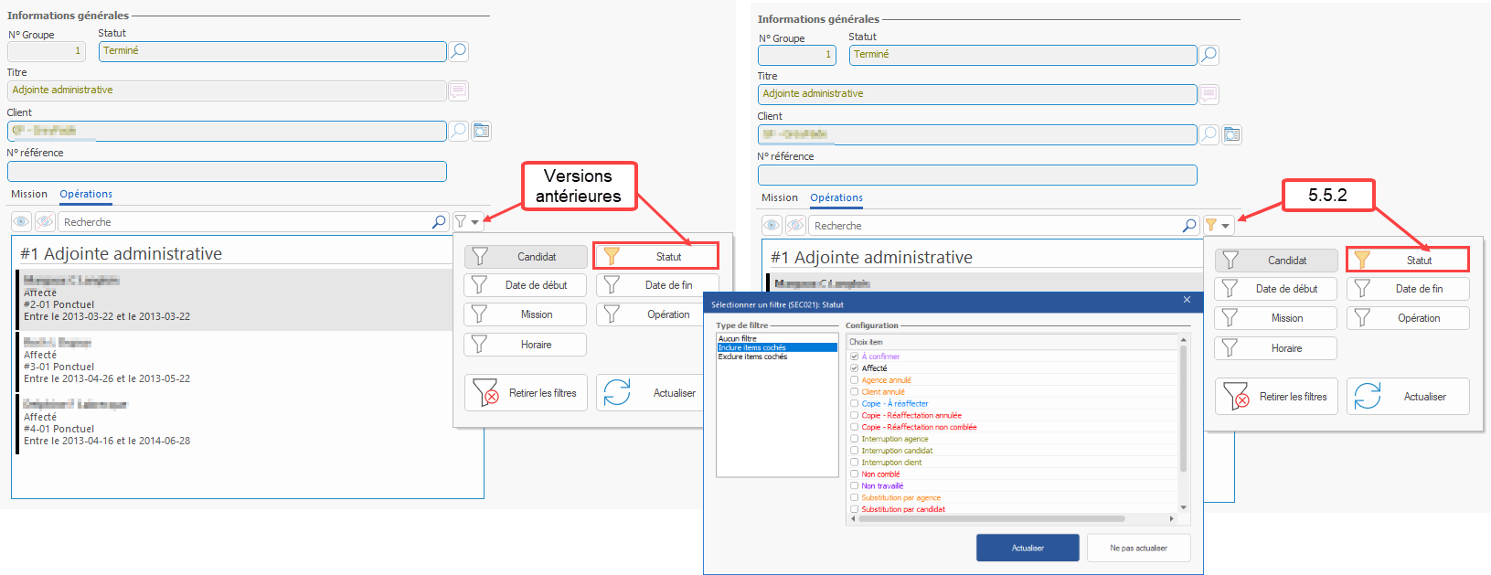Screen dimensions: 1491x575
Task: Open the client card icon in right form
Action: click(1232, 135)
